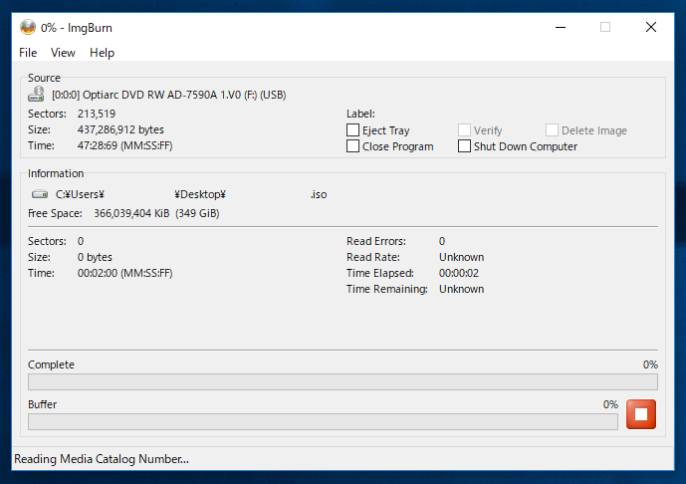
Task: Click the Optiarc DVD RW source drive name
Action: [168, 95]
